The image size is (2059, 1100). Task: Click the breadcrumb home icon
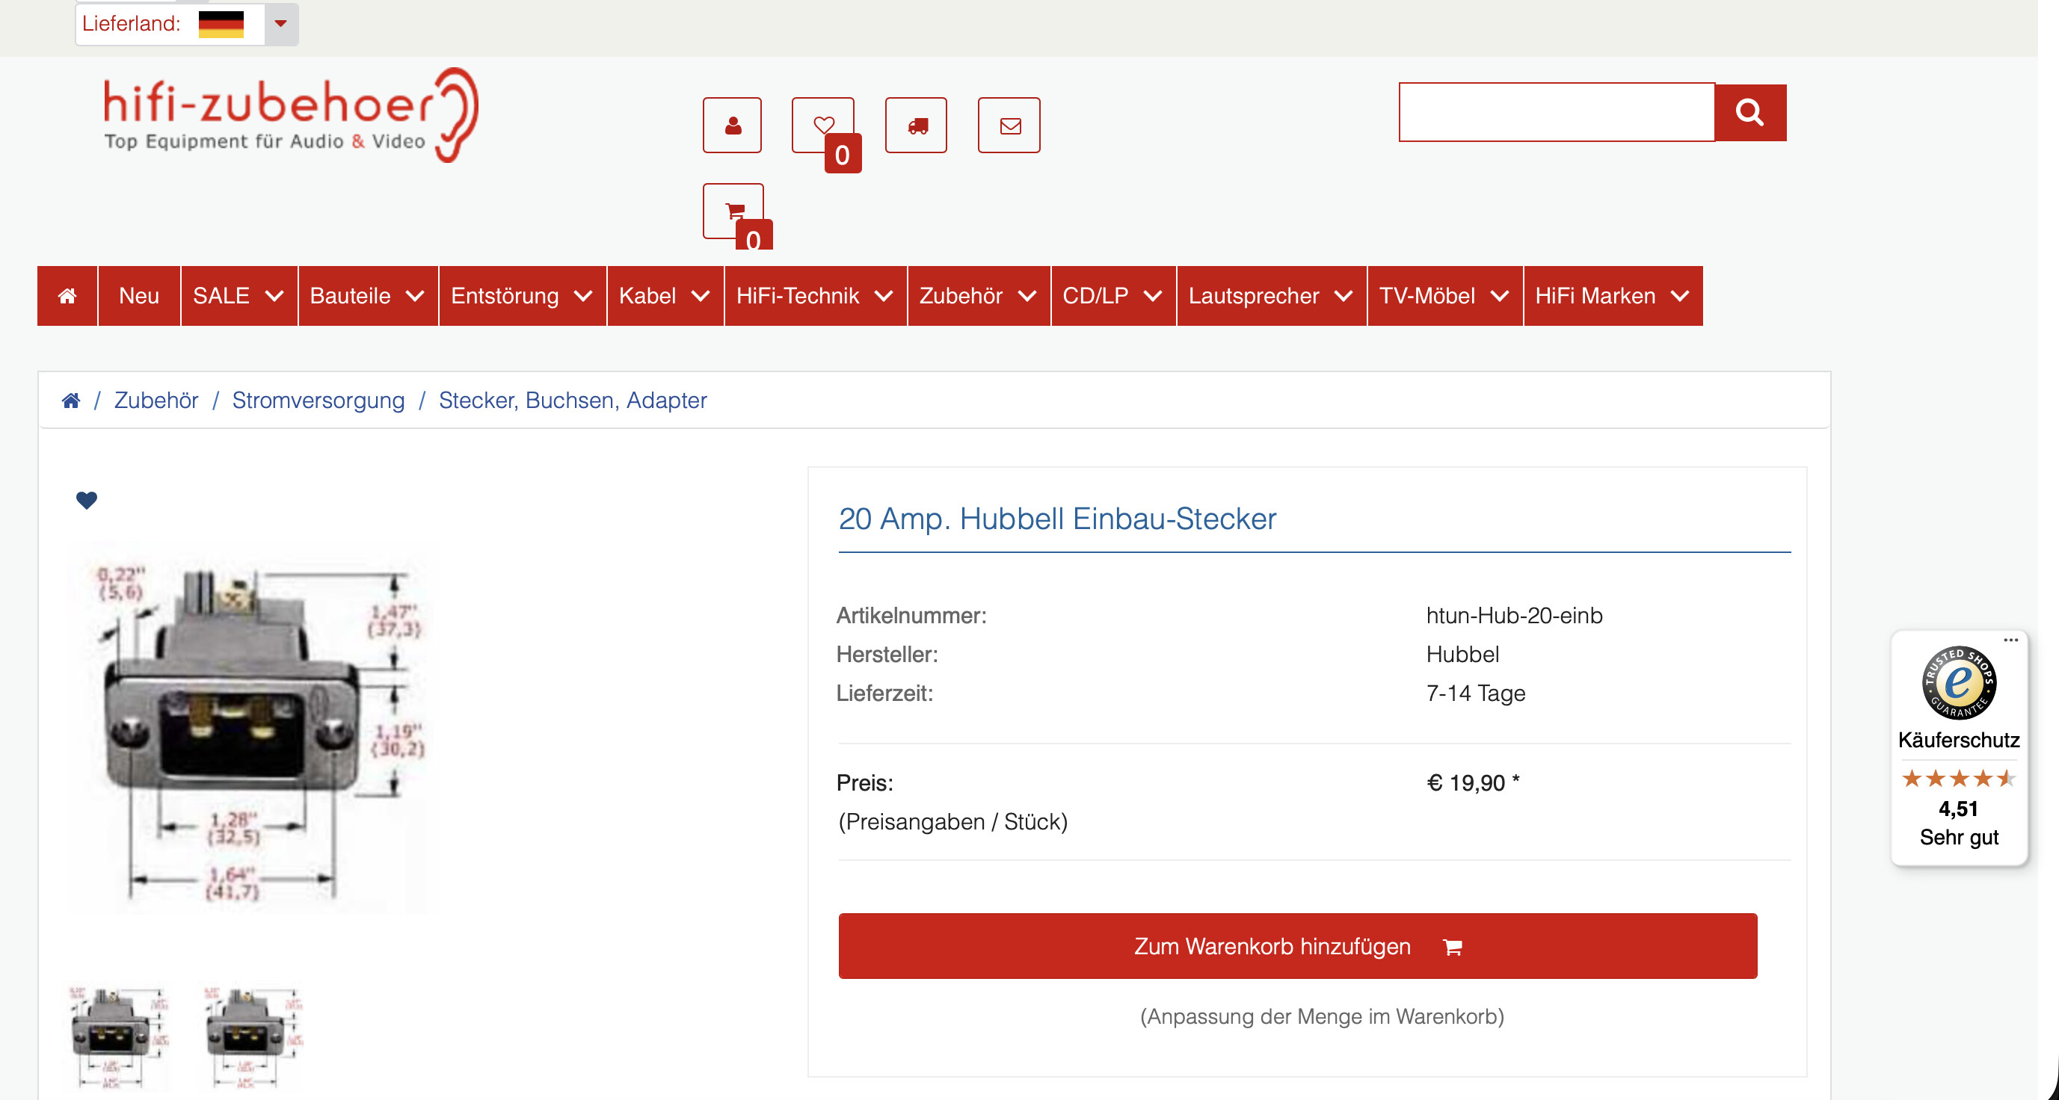71,401
